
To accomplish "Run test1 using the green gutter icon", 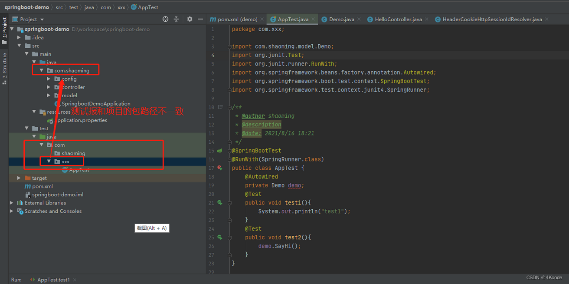I will [219, 202].
